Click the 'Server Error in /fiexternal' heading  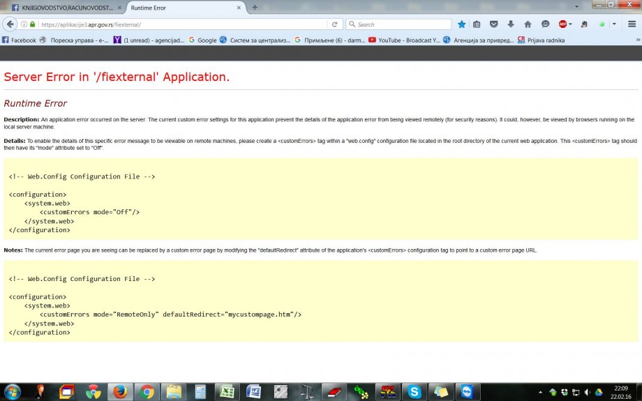[x=117, y=77]
